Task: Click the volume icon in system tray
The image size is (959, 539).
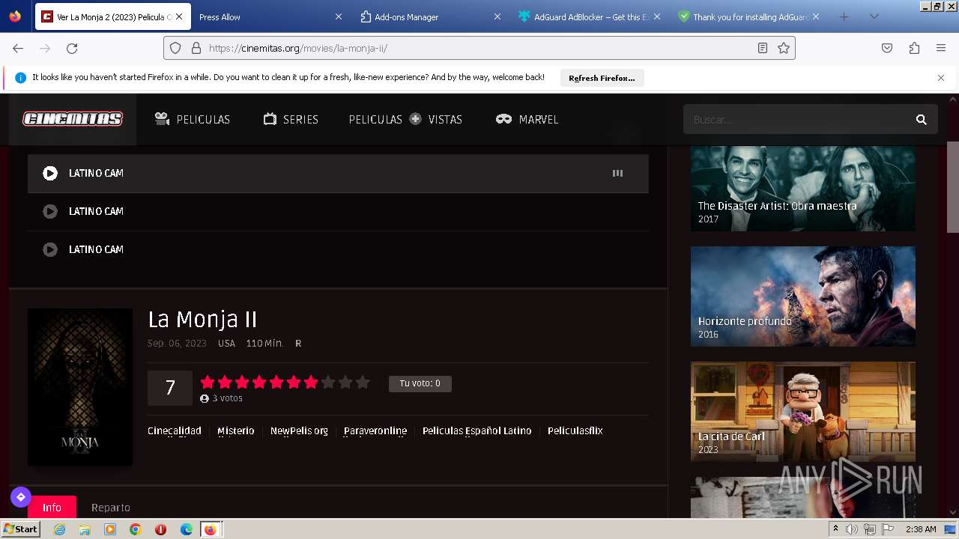Action: tap(852, 529)
